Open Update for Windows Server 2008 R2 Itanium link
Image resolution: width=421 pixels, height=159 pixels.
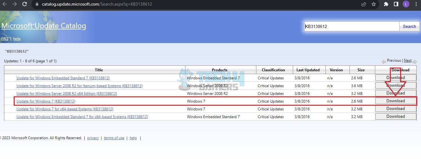[x=79, y=86]
